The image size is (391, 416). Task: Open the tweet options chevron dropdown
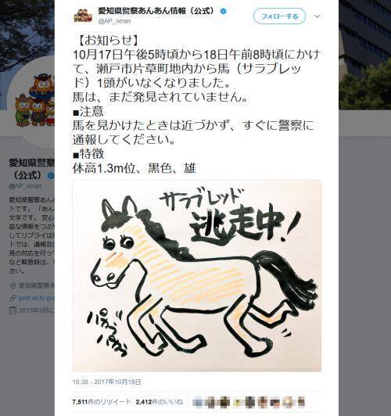tap(317, 16)
